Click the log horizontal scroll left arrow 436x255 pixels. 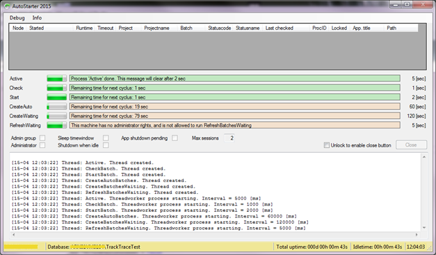click(x=14, y=235)
